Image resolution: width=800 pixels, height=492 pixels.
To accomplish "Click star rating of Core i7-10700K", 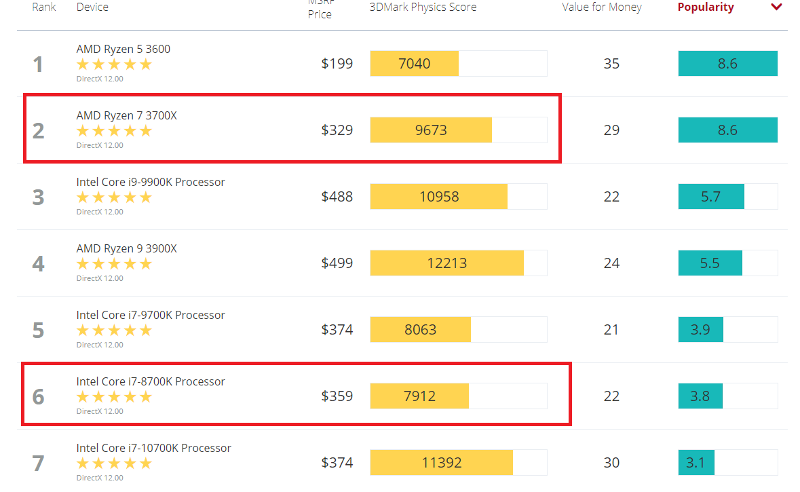I will click(x=114, y=463).
